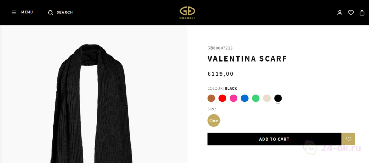Screen dimensions: 369x163
Task: Choose the green colour swatch
Action: tap(256, 98)
